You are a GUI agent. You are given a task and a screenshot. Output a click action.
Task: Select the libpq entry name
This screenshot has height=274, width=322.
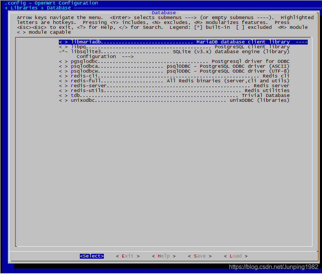point(78,47)
